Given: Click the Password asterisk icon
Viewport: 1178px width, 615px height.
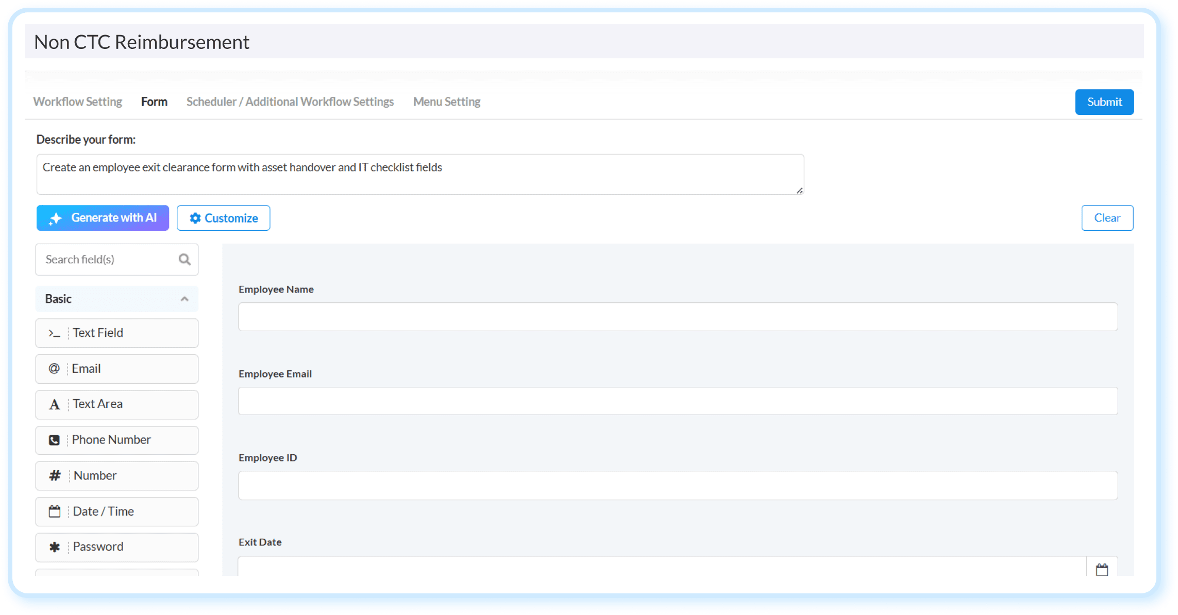Looking at the screenshot, I should 55,547.
